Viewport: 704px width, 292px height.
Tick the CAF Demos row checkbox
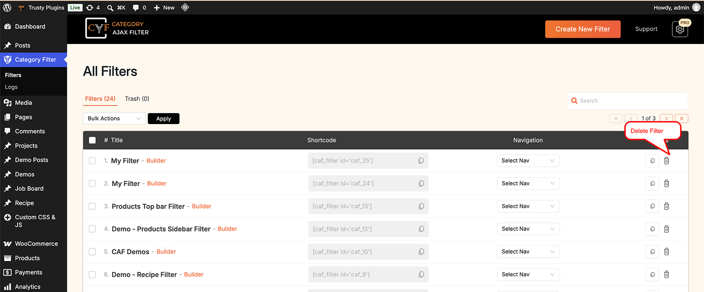92,252
